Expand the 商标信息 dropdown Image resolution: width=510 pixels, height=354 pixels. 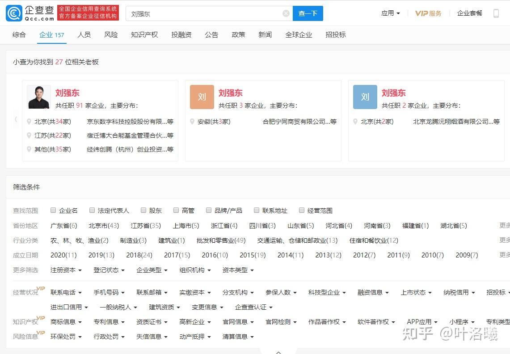click(x=66, y=322)
